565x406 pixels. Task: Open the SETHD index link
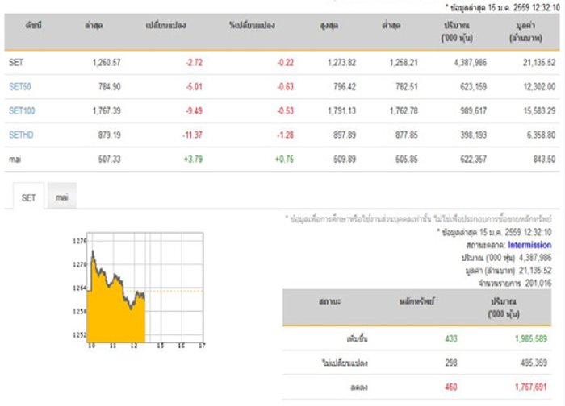point(21,135)
